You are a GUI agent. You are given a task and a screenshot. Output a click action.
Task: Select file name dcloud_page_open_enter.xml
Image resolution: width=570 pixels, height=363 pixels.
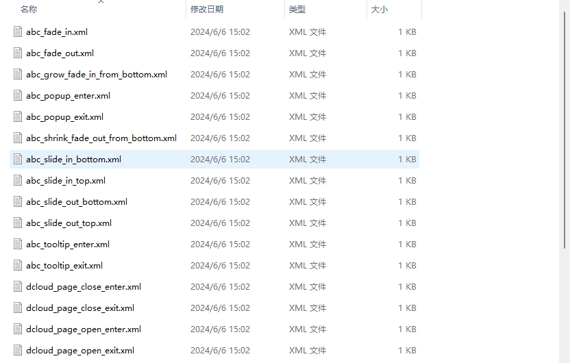(x=84, y=329)
